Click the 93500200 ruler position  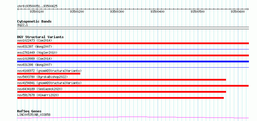pos(77,12)
